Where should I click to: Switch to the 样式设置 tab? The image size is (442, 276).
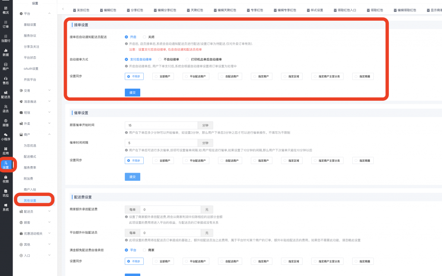click(314, 9)
